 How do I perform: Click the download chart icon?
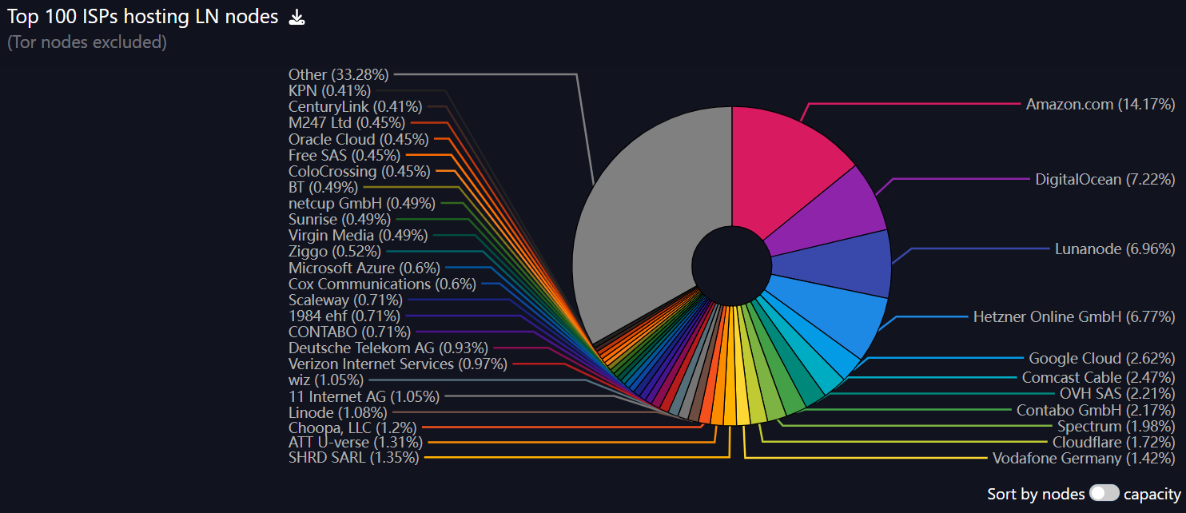coord(296,17)
